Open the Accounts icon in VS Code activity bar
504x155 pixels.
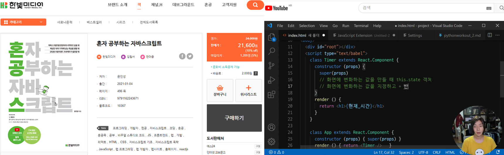[272, 127]
